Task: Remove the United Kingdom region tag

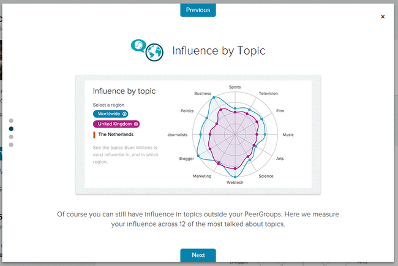Action: (x=135, y=124)
